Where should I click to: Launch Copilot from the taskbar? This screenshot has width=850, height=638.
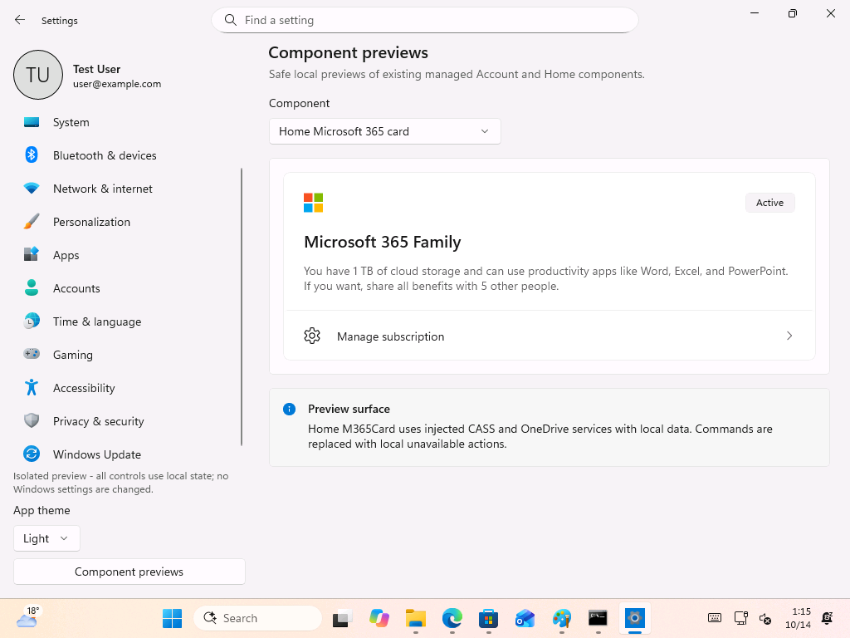pos(379,618)
